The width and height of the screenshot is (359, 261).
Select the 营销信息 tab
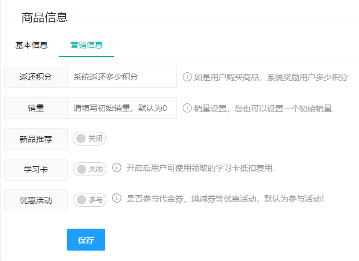(x=86, y=45)
